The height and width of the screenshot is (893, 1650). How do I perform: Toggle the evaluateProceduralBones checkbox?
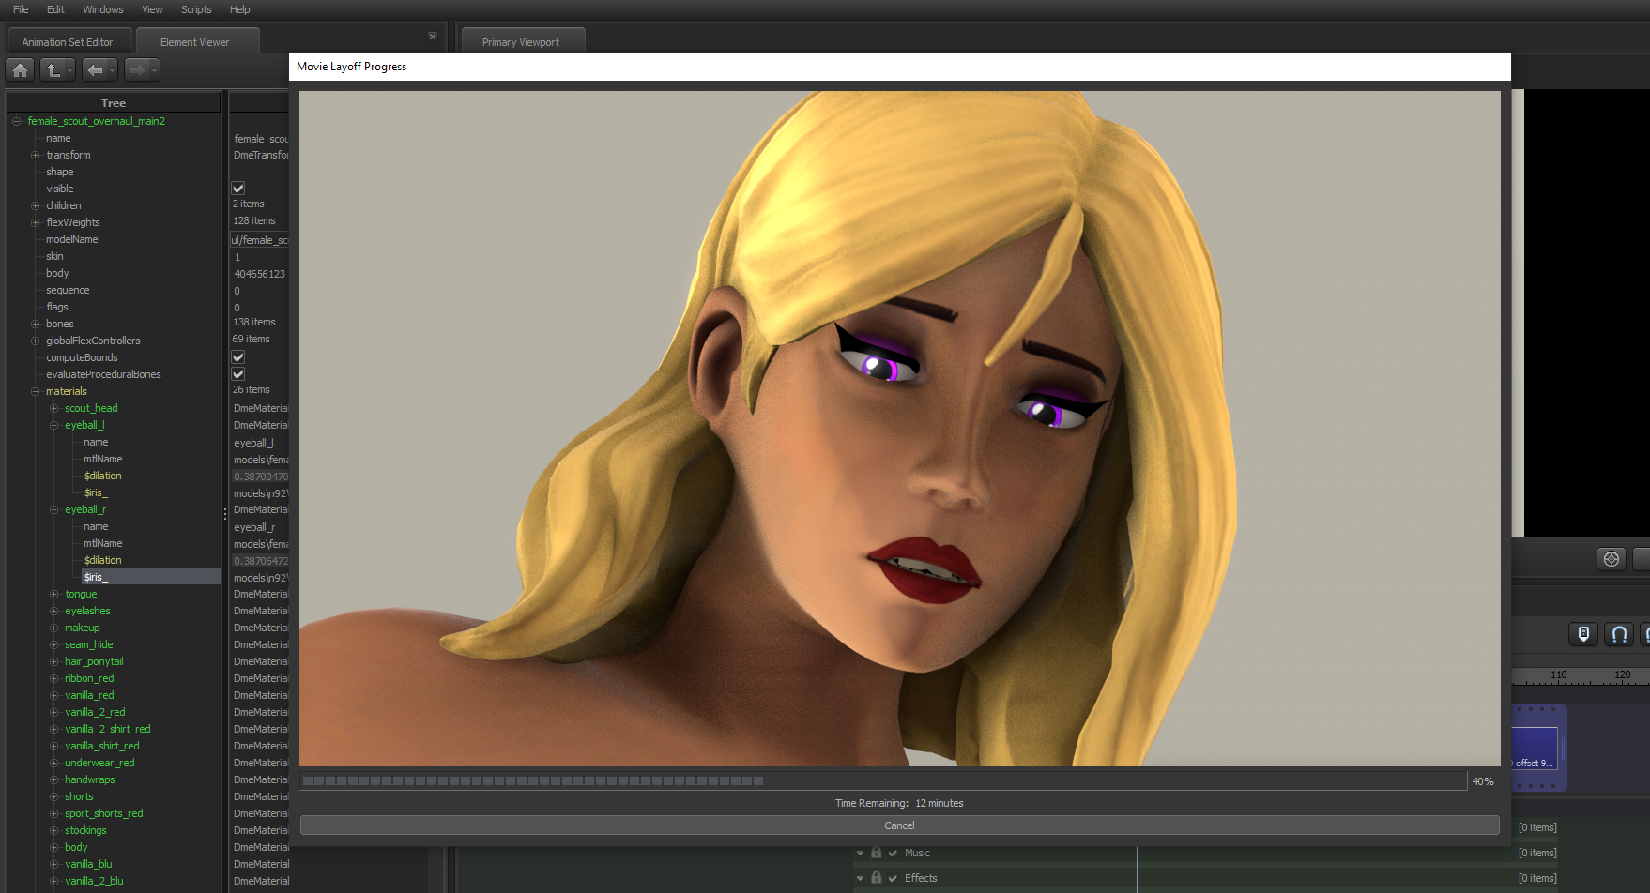point(238,374)
